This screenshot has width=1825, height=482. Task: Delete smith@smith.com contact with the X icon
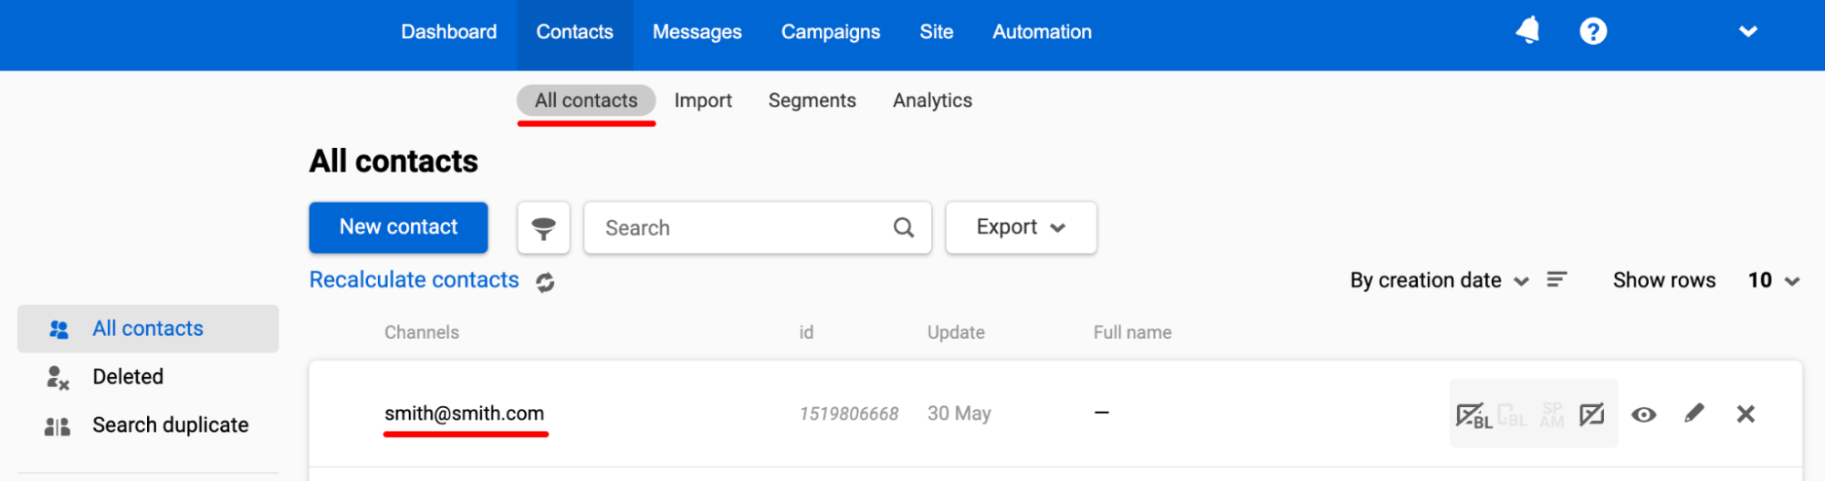point(1746,414)
